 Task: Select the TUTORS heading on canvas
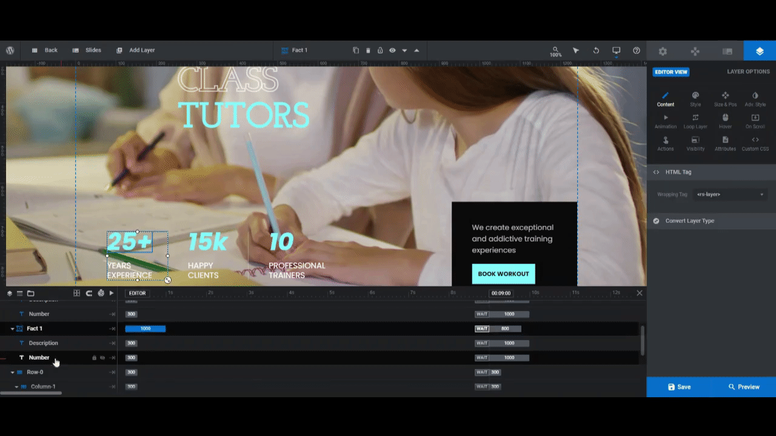243,114
